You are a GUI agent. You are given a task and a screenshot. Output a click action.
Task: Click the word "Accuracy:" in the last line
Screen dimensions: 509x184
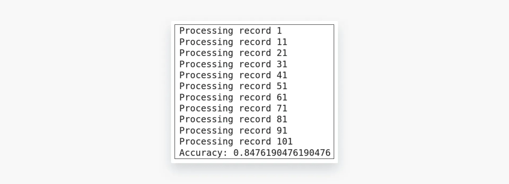[x=203, y=153]
